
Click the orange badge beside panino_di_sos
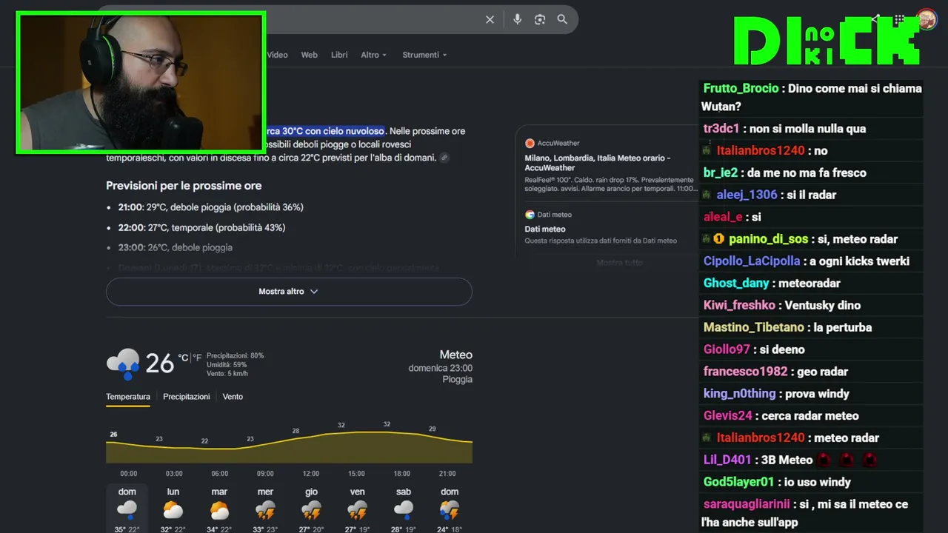click(x=718, y=239)
